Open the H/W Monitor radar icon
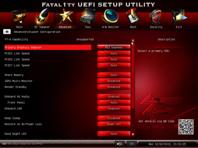Screen dimensions: 198x148 click(110, 16)
